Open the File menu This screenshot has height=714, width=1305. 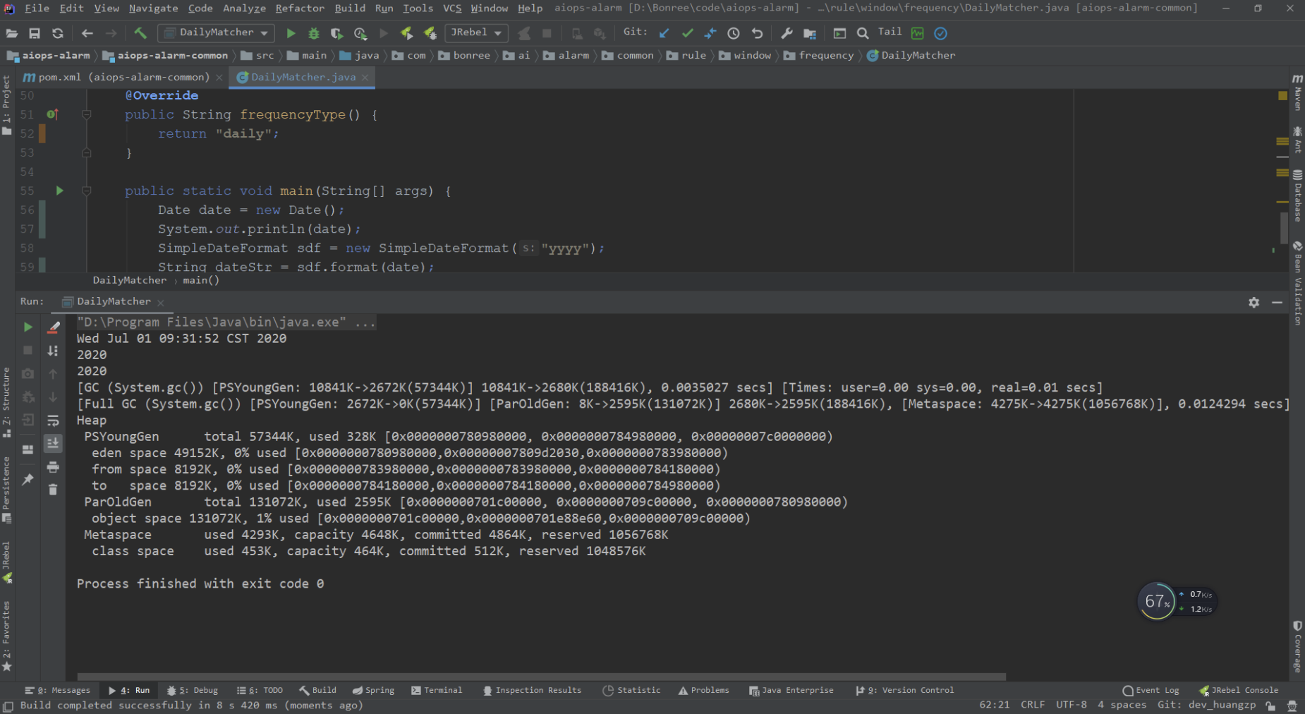tap(37, 8)
